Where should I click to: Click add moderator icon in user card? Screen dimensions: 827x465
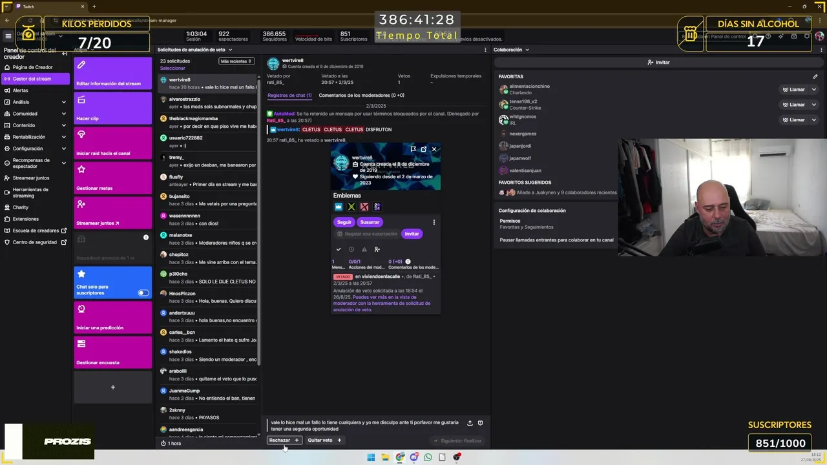tap(377, 249)
